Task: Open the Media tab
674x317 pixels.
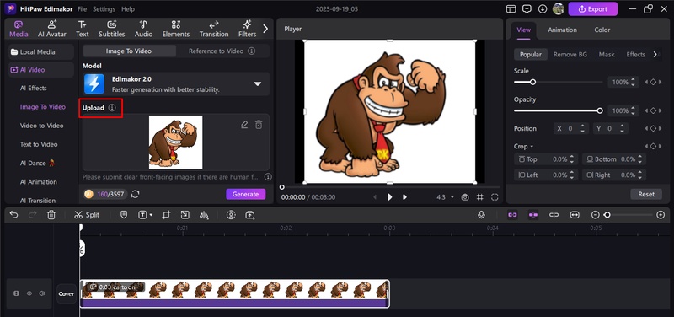Action: coord(19,29)
